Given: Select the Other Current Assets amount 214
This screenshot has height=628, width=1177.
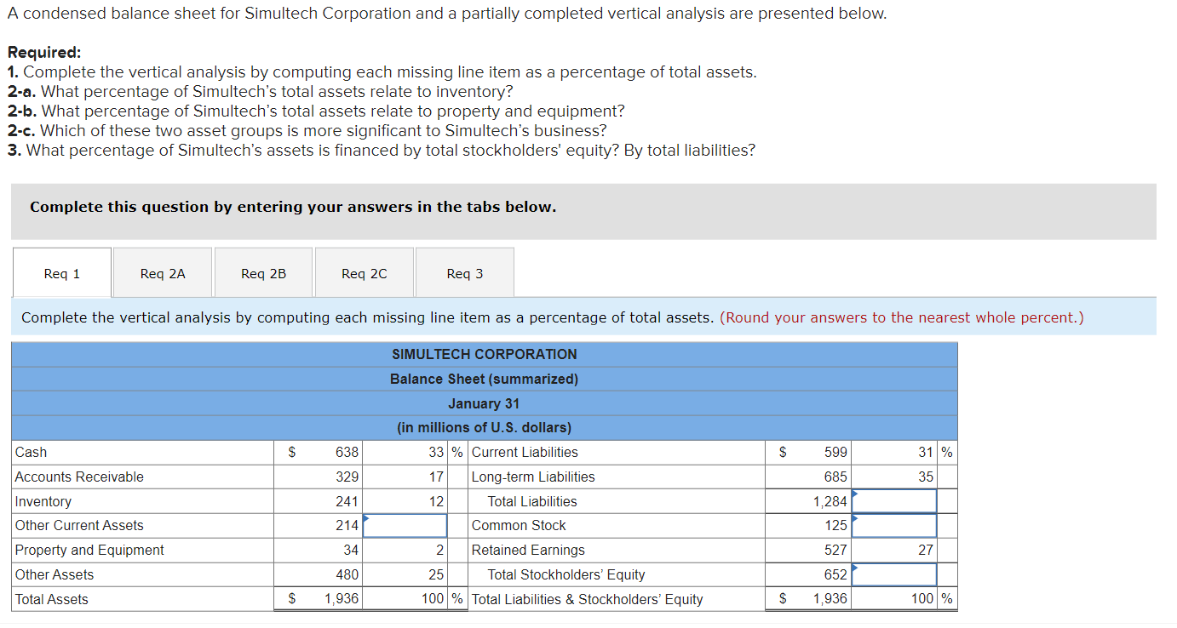Looking at the screenshot, I should (x=347, y=526).
